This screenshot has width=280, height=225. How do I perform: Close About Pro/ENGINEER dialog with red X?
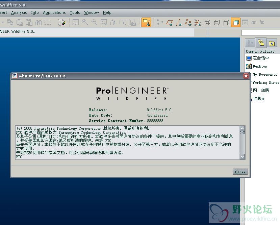[x=246, y=76]
